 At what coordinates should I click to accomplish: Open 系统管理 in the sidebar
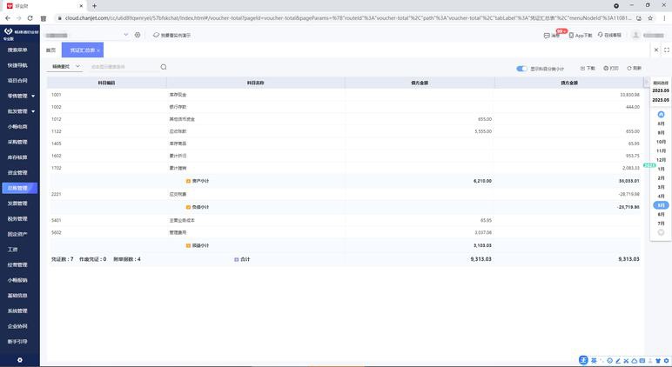tap(17, 310)
